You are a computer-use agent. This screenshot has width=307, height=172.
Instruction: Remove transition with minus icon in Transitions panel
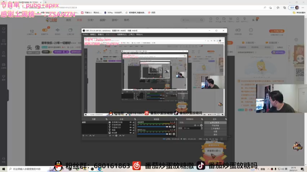coord(198,125)
